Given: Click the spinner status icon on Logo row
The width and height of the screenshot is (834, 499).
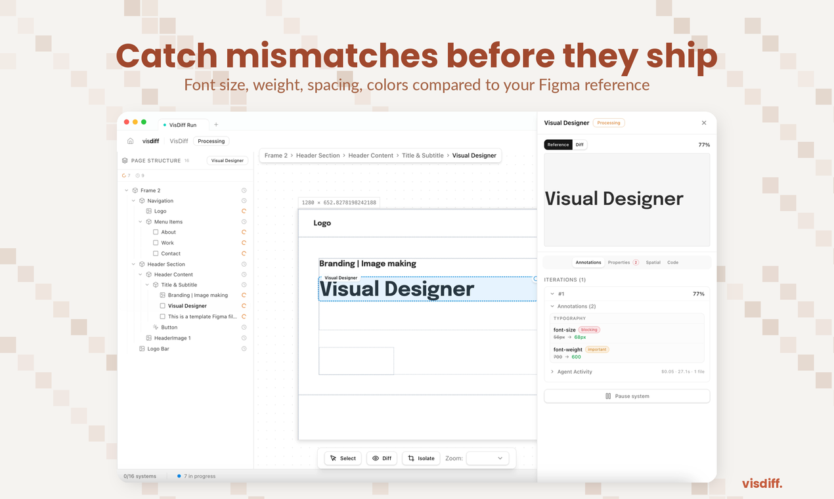Looking at the screenshot, I should click(x=244, y=211).
